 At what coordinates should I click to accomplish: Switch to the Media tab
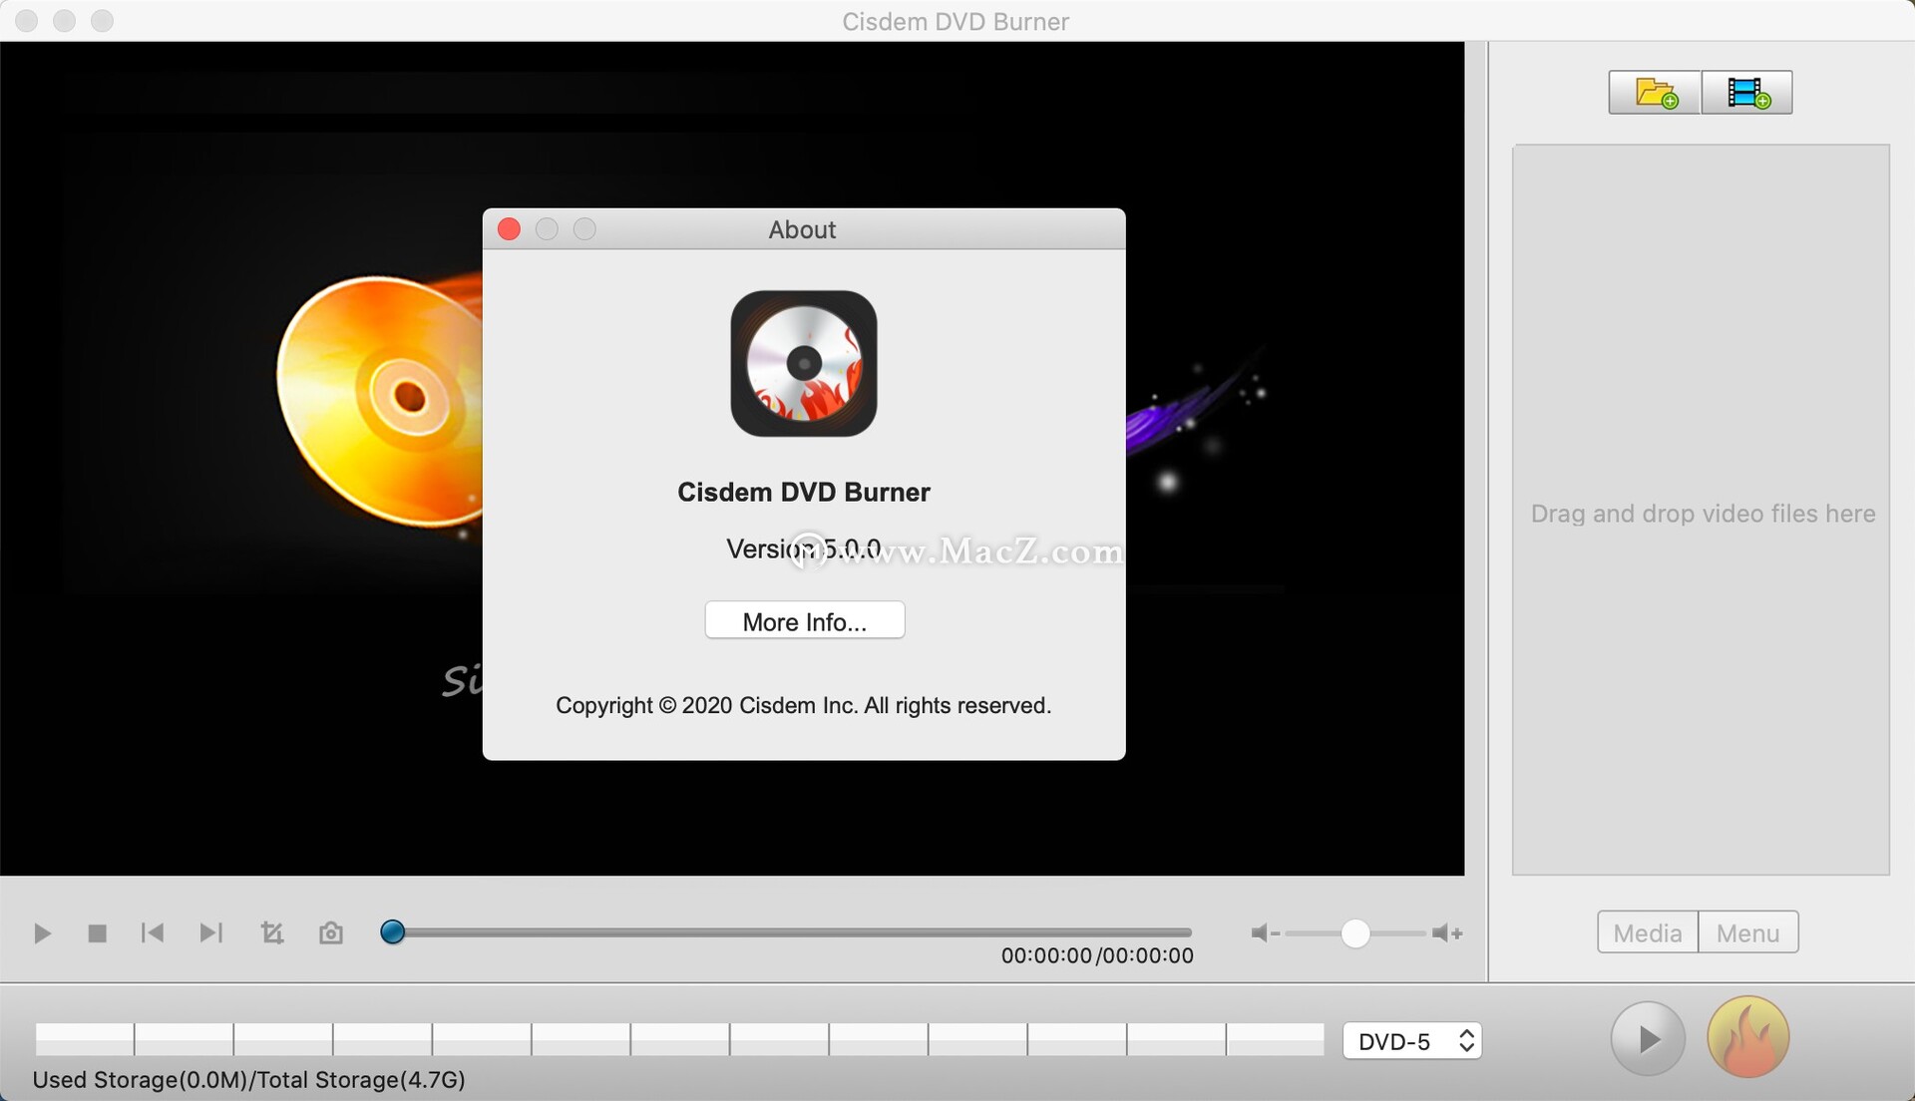1647,931
